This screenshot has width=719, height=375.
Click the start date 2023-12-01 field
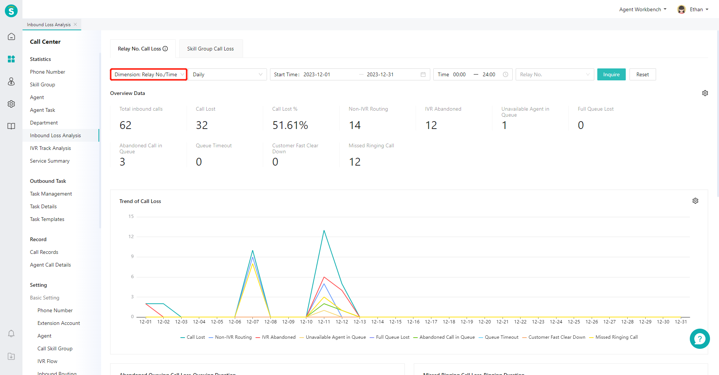pos(317,74)
